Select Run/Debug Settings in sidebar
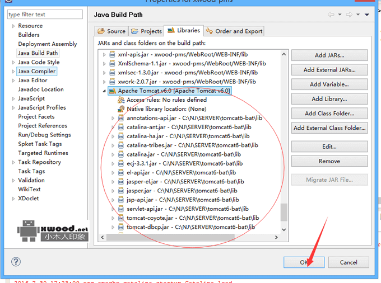 (44, 135)
